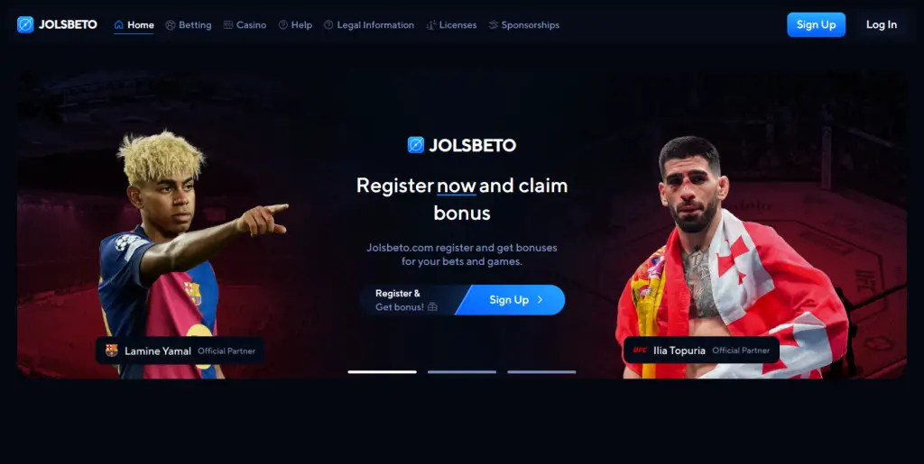Click the Help question mark icon
Screen dimensions: 924x464
tap(282, 24)
